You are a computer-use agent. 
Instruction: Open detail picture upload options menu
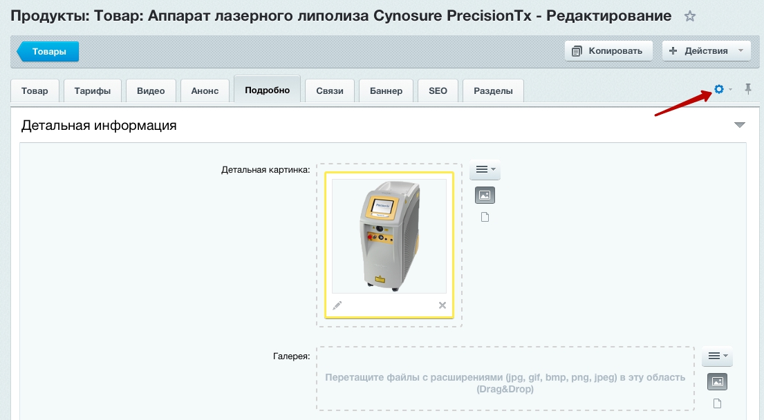[x=485, y=169]
